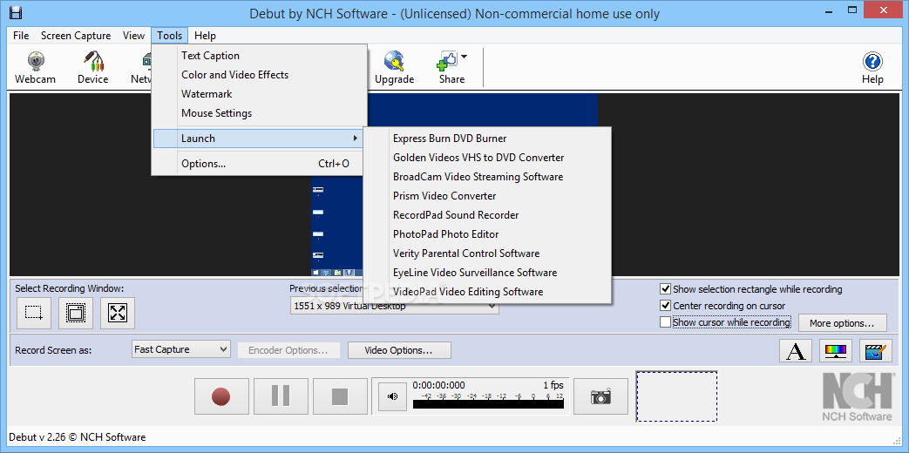Click the speaker audio button
The width and height of the screenshot is (909, 453).
point(392,396)
